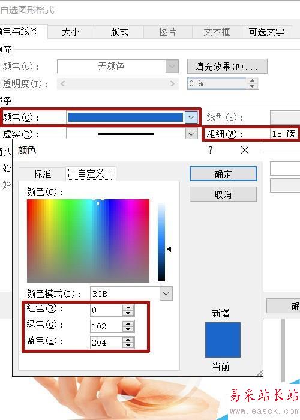The height and width of the screenshot is (420, 300).
Task: Pick a color in the spectrum field
Action: [88, 241]
